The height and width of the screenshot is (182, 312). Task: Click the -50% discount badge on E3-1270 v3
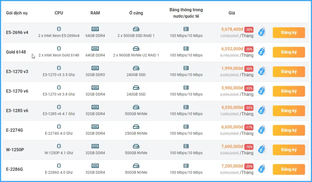click(248, 68)
